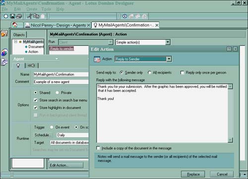Viewport: 248px width, 179px height.
Task: Click the Cut scissors icon
Action: point(30,16)
